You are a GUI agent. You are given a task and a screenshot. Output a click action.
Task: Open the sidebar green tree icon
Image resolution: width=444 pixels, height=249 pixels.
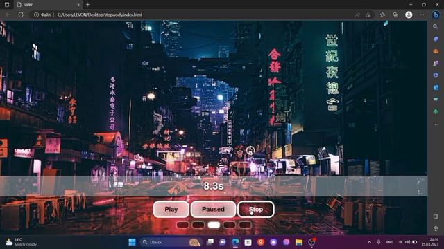click(x=436, y=112)
